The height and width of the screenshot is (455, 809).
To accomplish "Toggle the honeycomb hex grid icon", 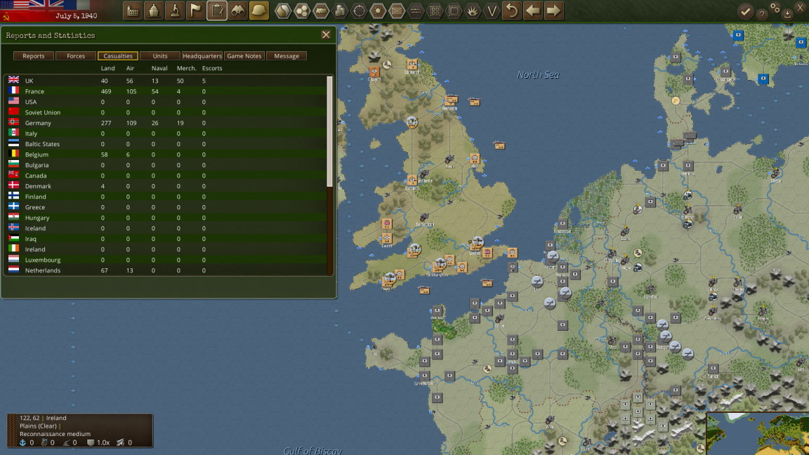I will (302, 11).
